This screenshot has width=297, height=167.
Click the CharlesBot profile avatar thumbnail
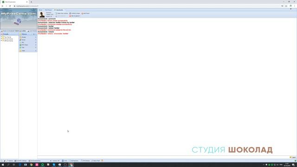coord(42,14)
